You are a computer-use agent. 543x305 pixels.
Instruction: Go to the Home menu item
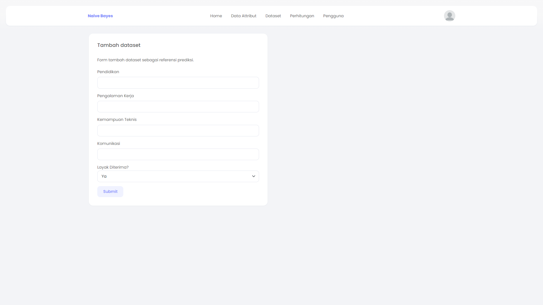[216, 16]
